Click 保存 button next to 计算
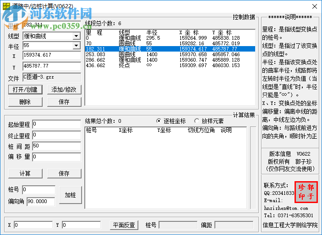This screenshot has height=235, width=322. click(64, 173)
